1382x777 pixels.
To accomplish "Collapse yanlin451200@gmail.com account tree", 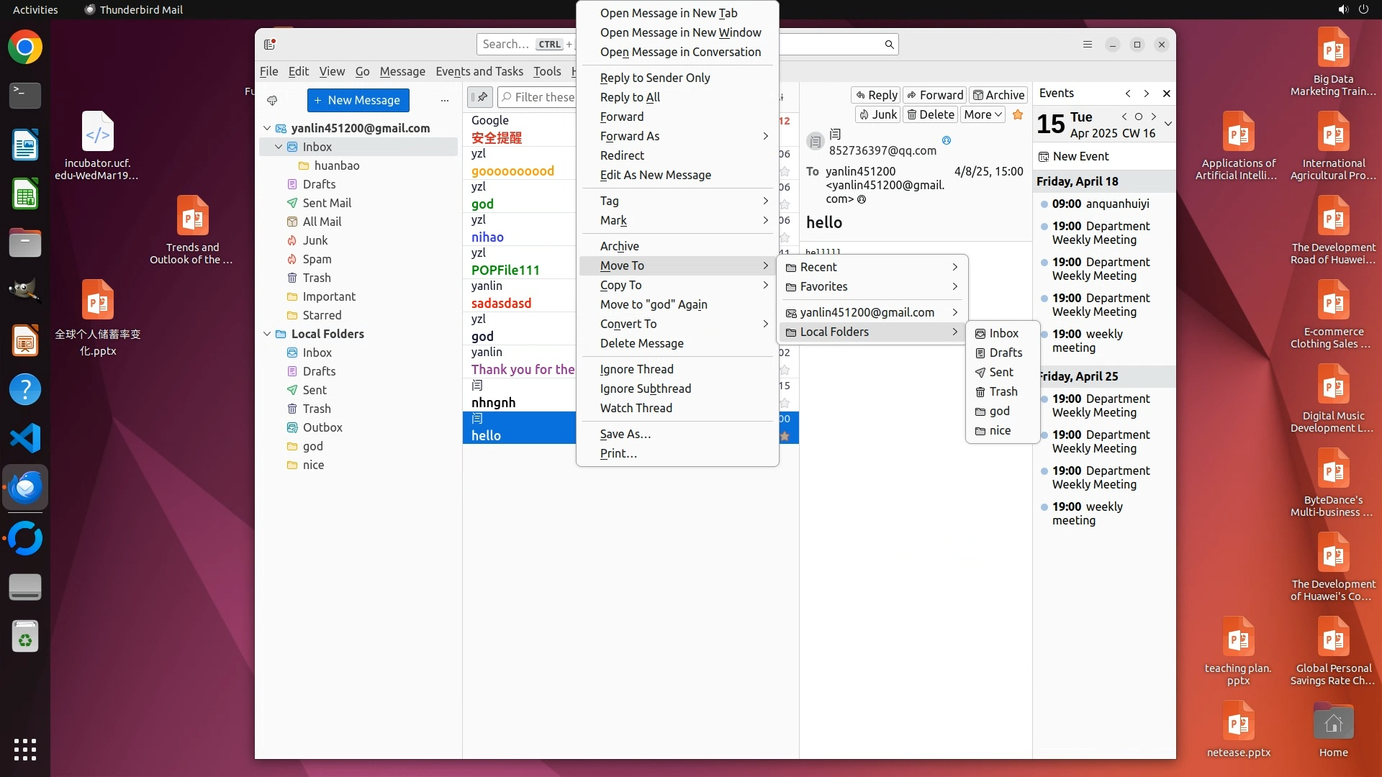I will 267,128.
